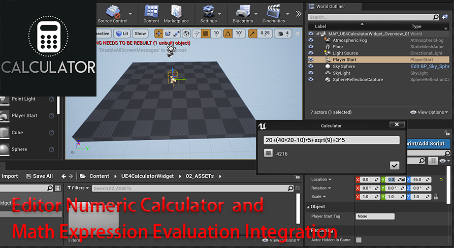This screenshot has height=248, width=454.
Task: Click the Search 02_ASSETs field
Action: pos(192,189)
